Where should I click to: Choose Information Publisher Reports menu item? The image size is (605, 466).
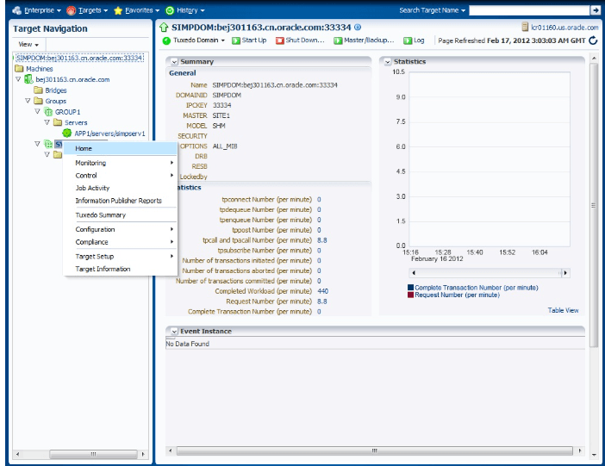point(120,201)
